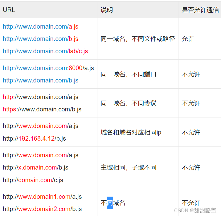Click a.js URL above the 192.168.4.12 line
221x216 pixels.
click(x=41, y=126)
